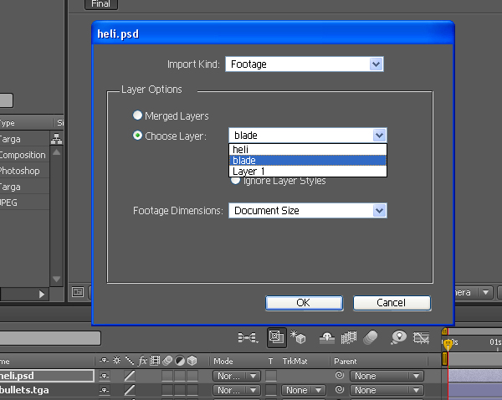Toggle hide shy layers icon in timeline

[x=327, y=337]
